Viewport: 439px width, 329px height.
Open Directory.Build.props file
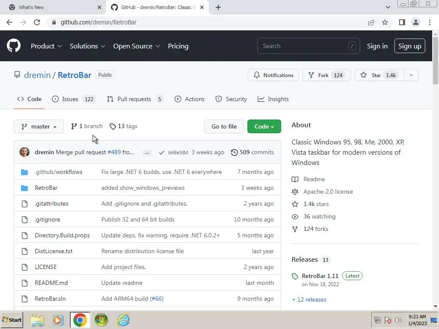62,235
